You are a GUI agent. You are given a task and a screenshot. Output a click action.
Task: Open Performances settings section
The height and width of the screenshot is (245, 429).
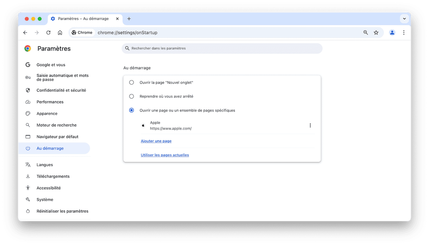point(50,102)
